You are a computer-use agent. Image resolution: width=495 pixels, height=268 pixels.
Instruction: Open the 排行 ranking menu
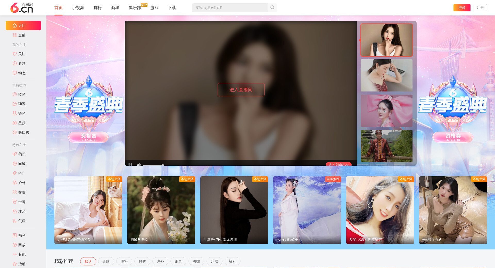pyautogui.click(x=97, y=8)
